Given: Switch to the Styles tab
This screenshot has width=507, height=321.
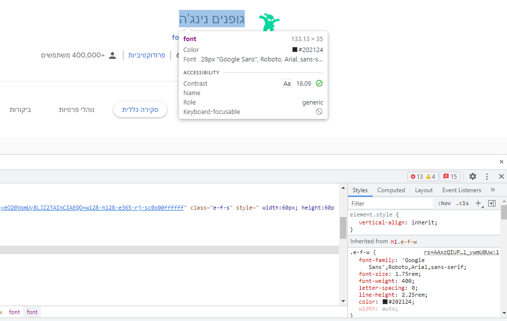Looking at the screenshot, I should (360, 190).
